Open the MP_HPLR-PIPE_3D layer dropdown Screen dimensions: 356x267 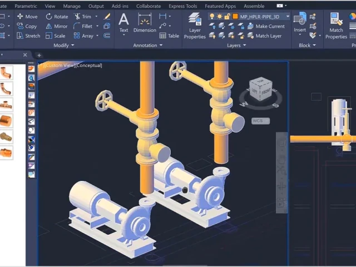[x=288, y=17]
